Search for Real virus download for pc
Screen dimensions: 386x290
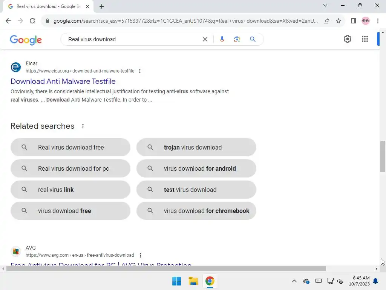click(x=70, y=168)
